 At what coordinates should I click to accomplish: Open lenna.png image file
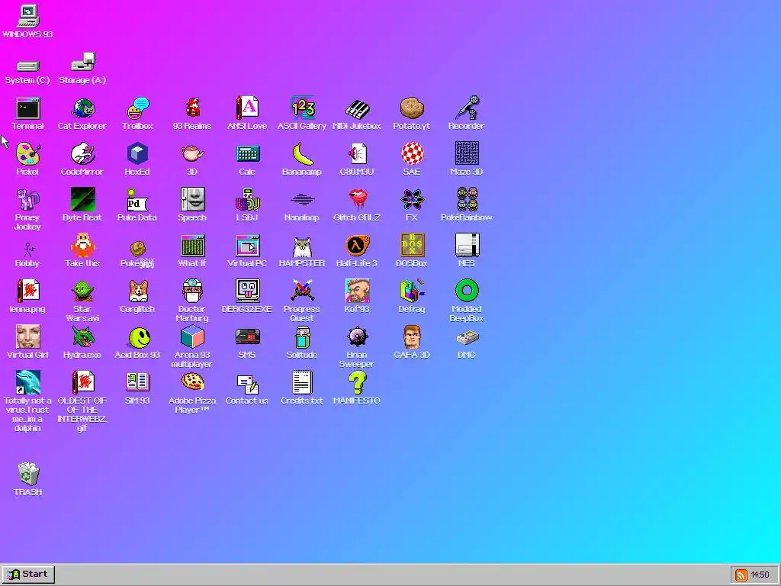pyautogui.click(x=28, y=291)
